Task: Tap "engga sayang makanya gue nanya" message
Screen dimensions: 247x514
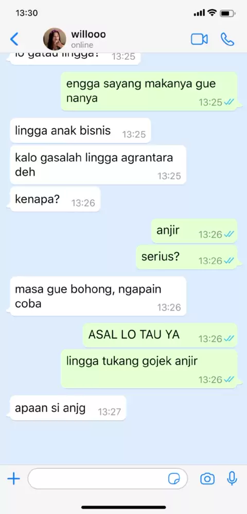Action: pyautogui.click(x=149, y=91)
